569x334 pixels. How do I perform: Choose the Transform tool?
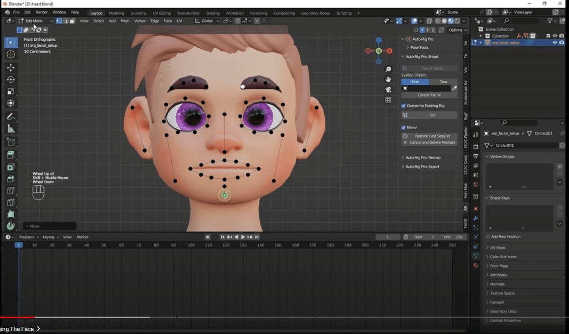click(11, 103)
